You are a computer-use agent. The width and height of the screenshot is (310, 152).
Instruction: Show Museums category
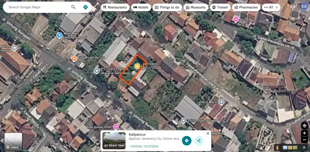[x=196, y=7]
